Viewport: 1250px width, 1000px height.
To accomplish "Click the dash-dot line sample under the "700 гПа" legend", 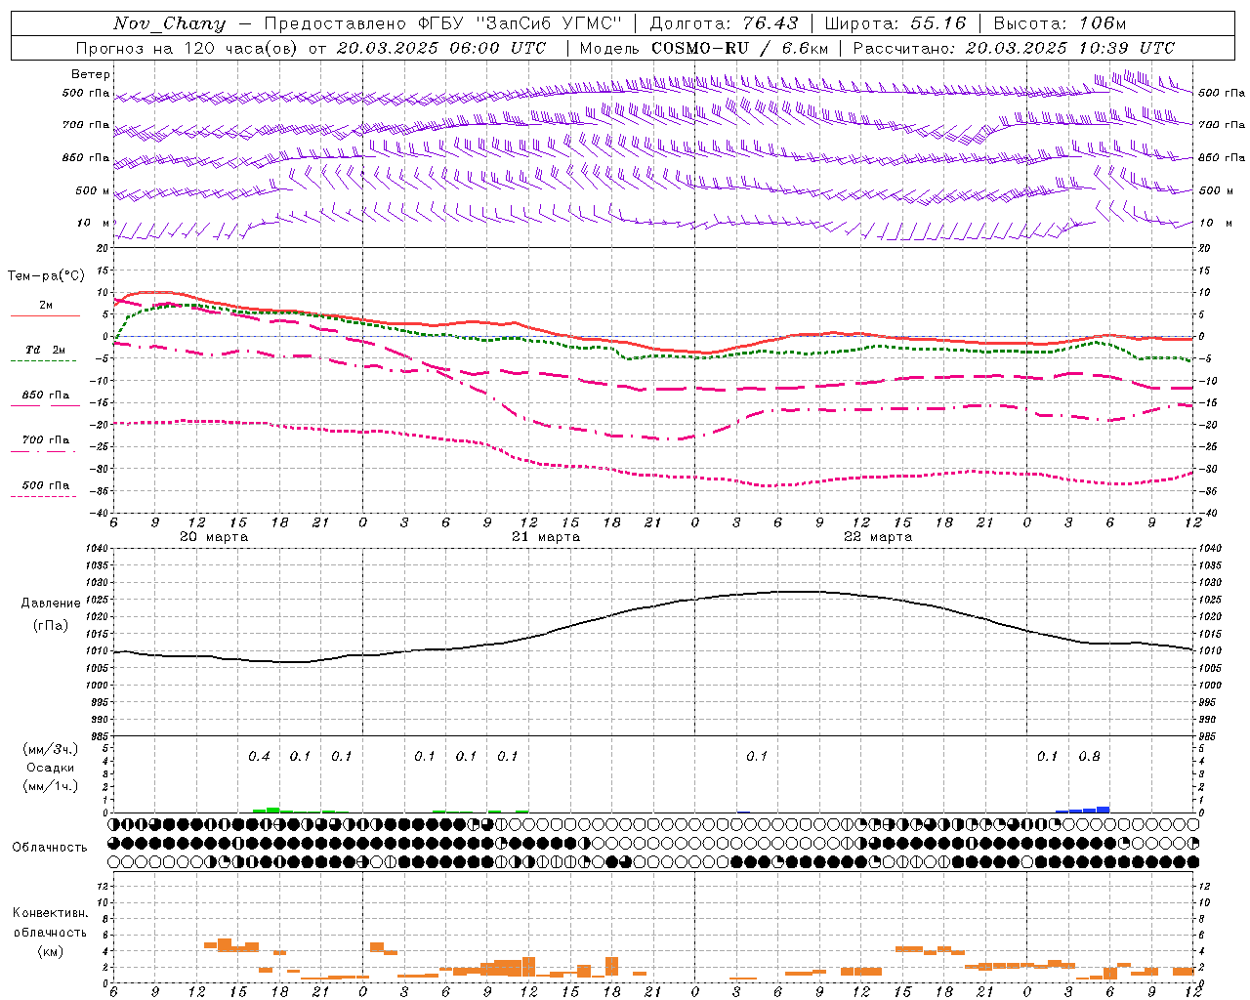I will (x=44, y=451).
